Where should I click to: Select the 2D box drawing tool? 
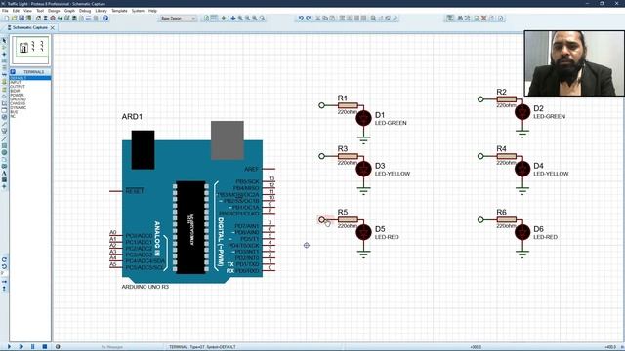4,145
